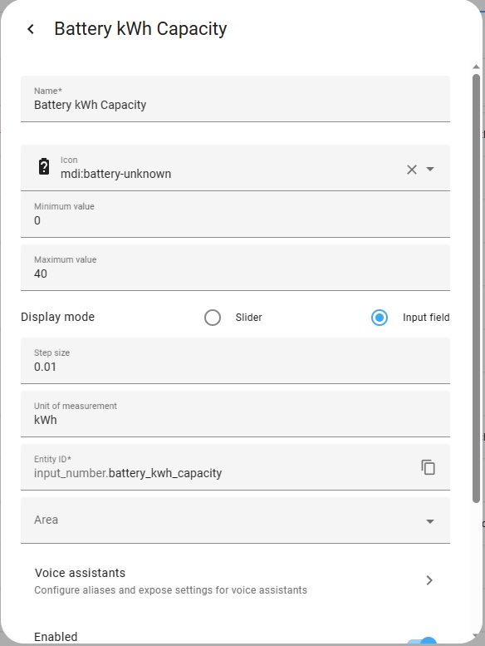Image resolution: width=485 pixels, height=646 pixels.
Task: Click the mdi:battery-unknown icon text field
Action: click(230, 168)
